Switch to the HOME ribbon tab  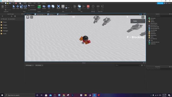point(25,3)
